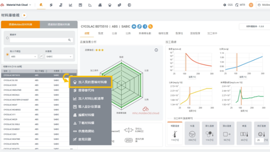This screenshot has height=152, width=270.
Task: Switch to the 比容 tab
Action: 114,33
